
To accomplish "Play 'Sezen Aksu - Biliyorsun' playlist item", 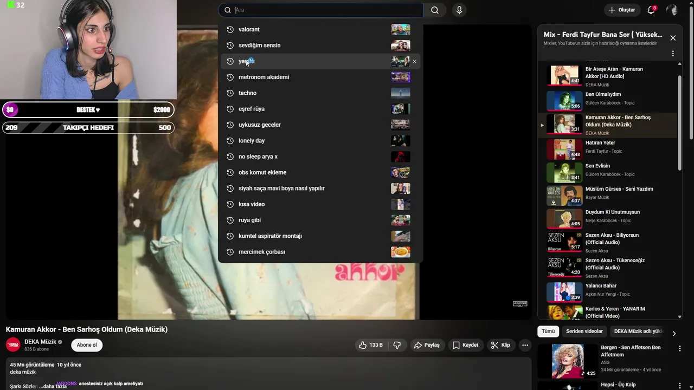I will pos(607,242).
